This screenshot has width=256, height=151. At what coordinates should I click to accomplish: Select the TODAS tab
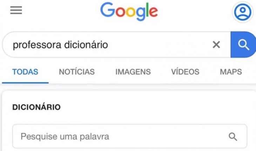25,72
